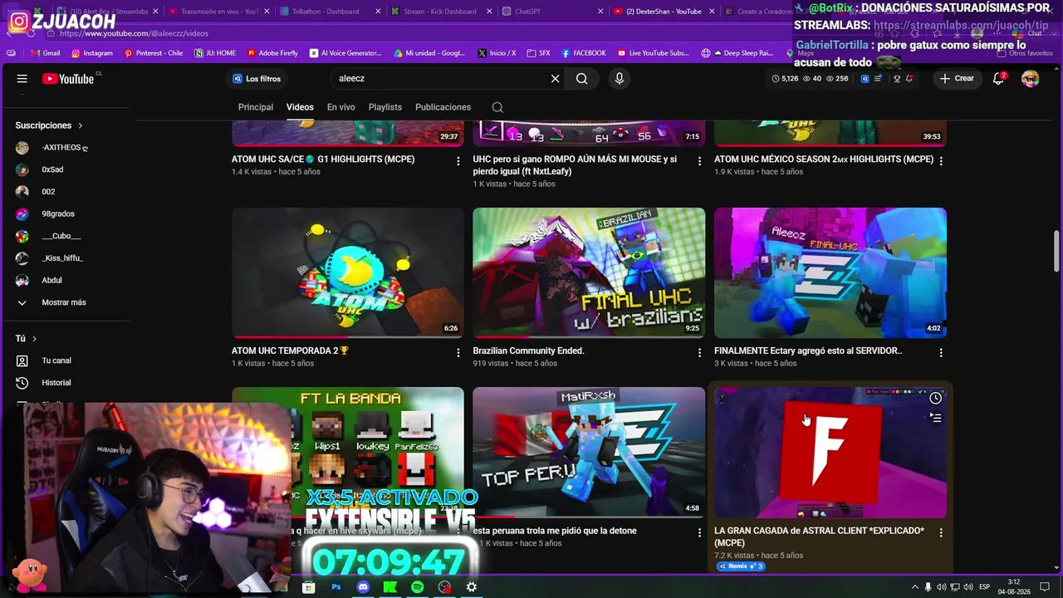Expand Mostrar más in subscriptions
The height and width of the screenshot is (598, 1063).
65,302
